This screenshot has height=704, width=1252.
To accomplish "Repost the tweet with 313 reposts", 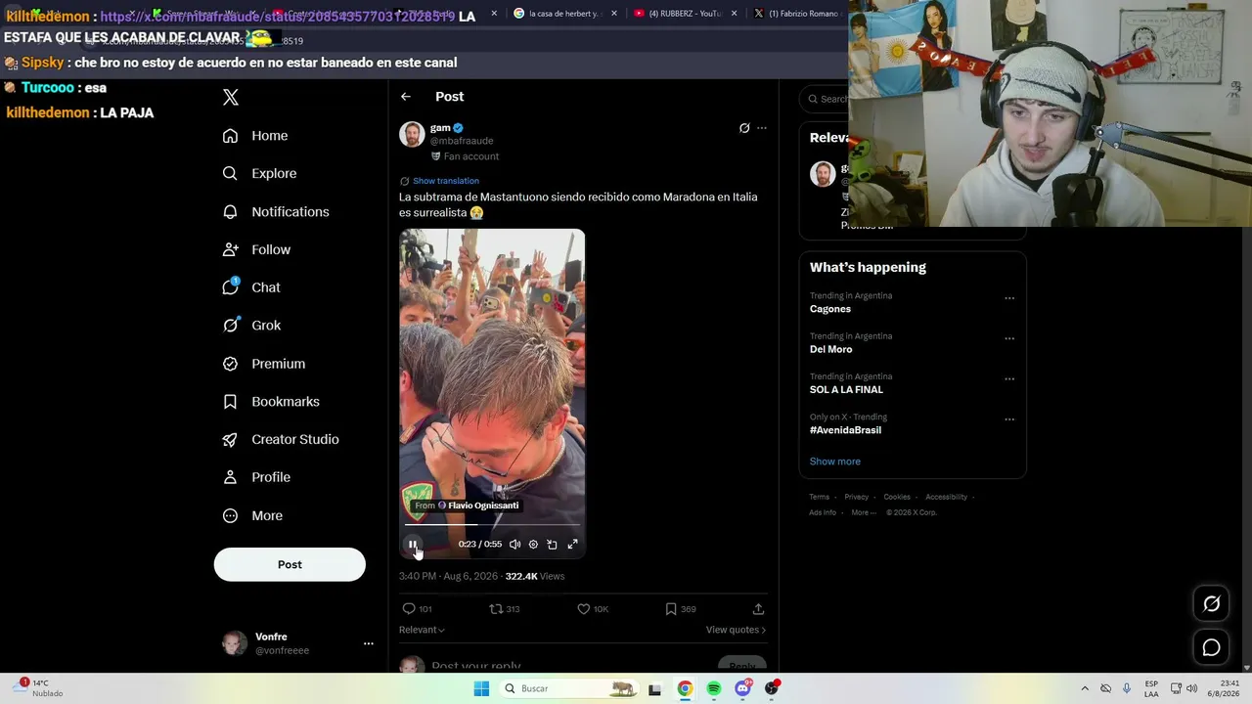I will tap(496, 608).
